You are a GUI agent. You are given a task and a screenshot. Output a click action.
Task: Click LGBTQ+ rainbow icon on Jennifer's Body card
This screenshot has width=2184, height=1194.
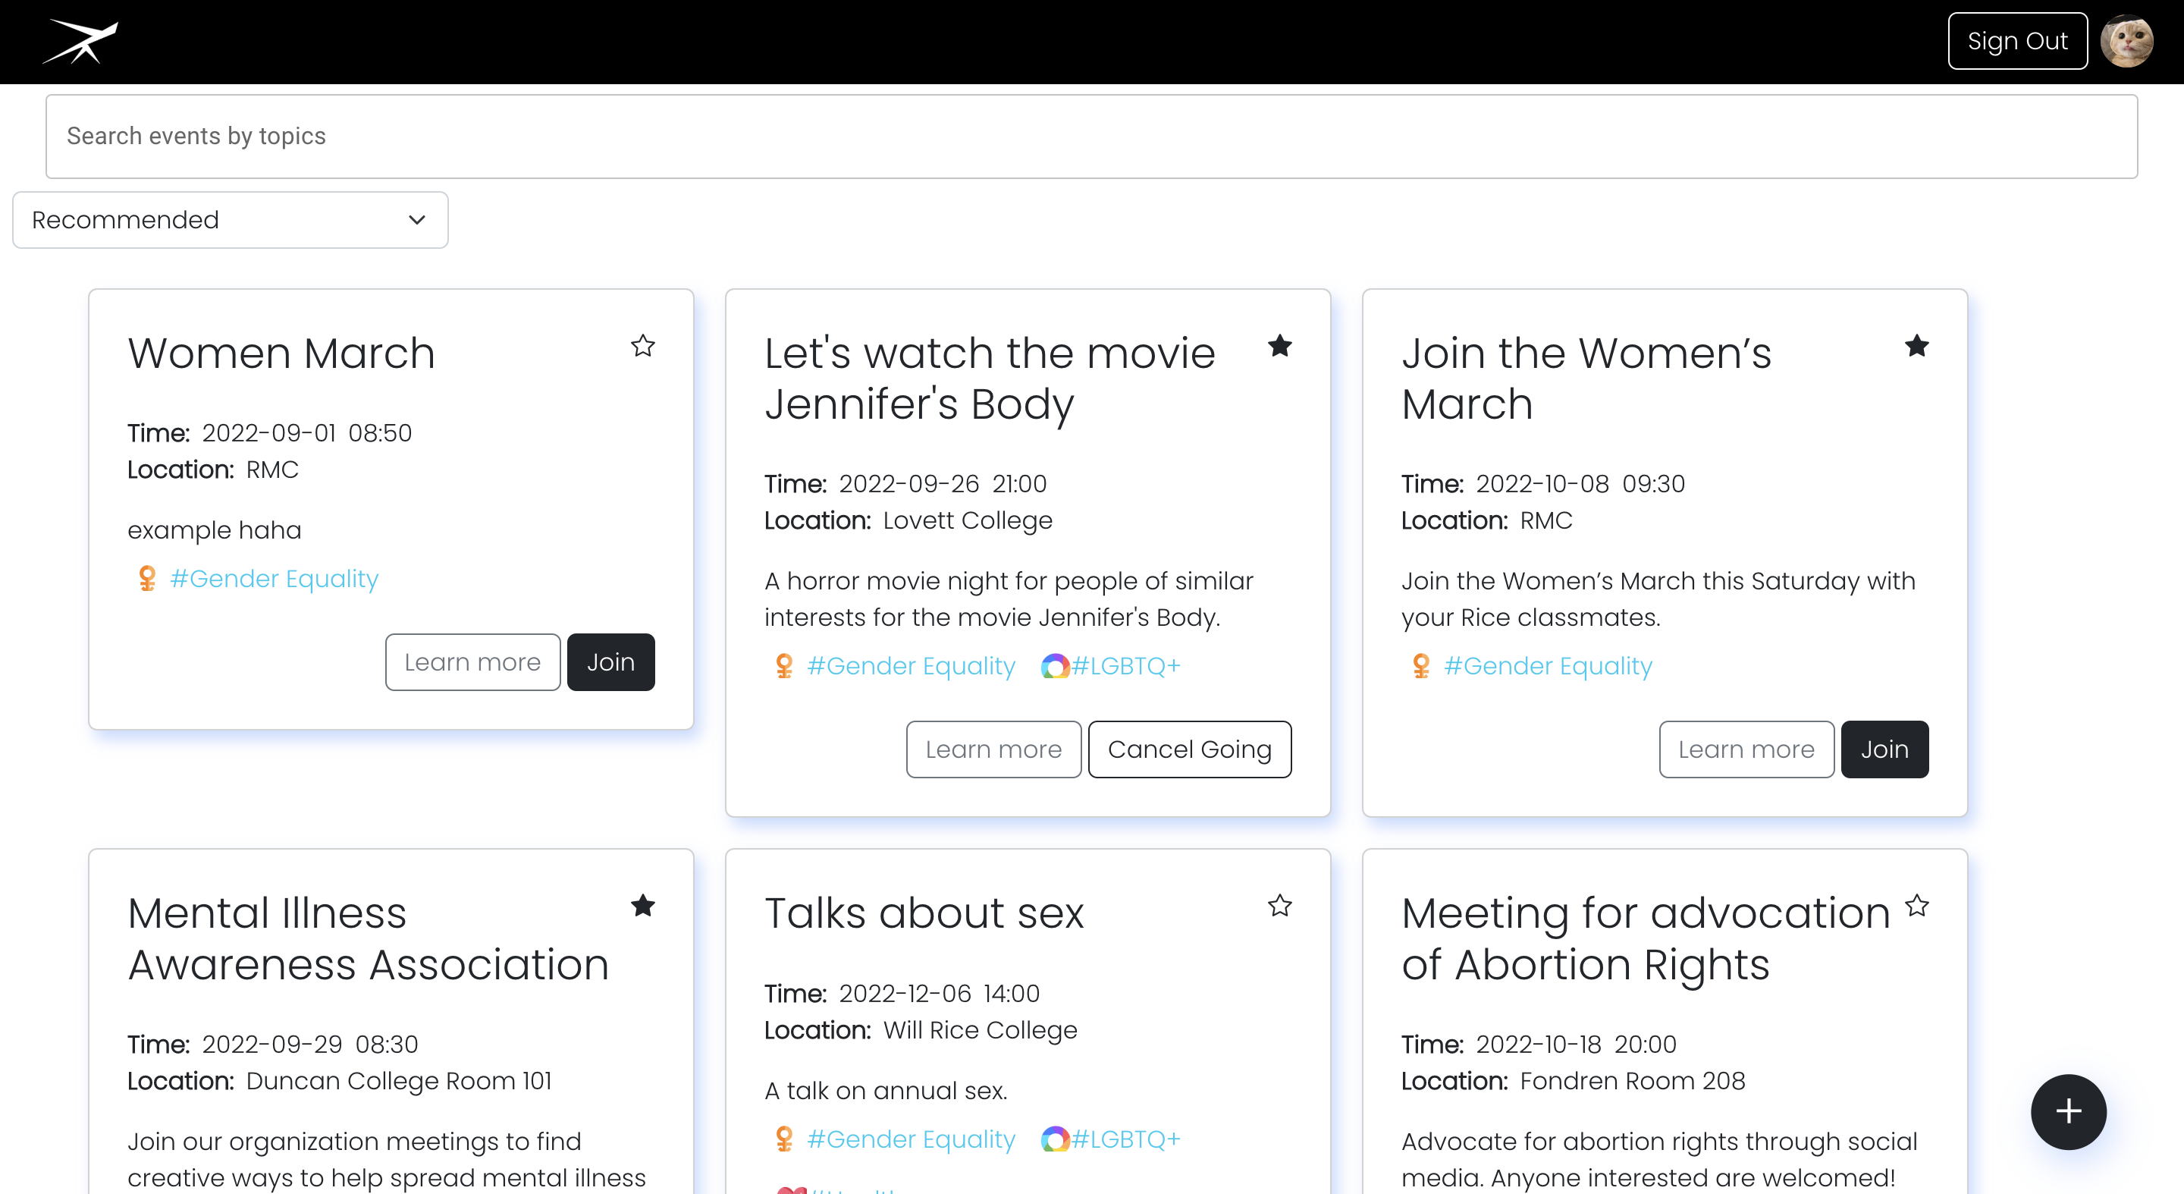[1054, 666]
